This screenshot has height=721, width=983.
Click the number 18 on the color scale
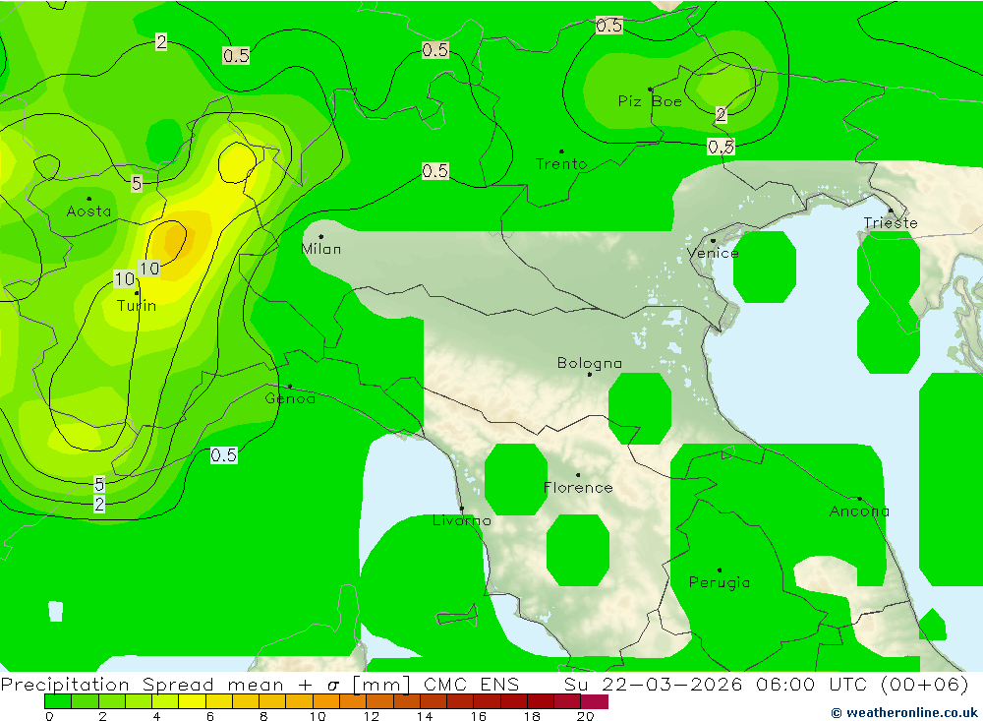point(532,716)
